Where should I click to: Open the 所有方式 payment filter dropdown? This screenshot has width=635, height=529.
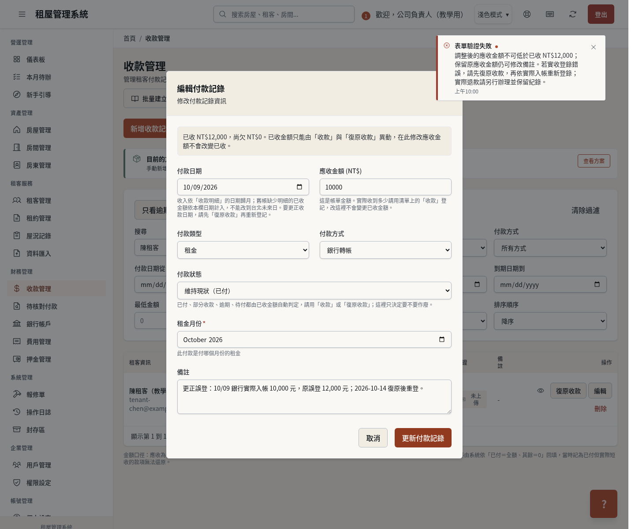click(550, 248)
